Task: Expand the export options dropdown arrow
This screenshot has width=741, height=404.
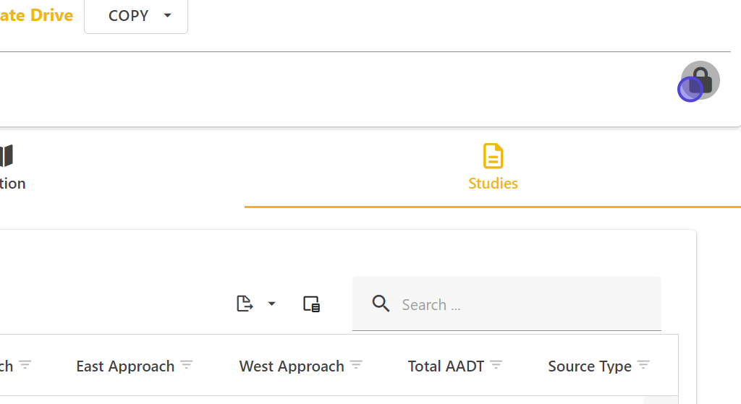Action: (272, 304)
